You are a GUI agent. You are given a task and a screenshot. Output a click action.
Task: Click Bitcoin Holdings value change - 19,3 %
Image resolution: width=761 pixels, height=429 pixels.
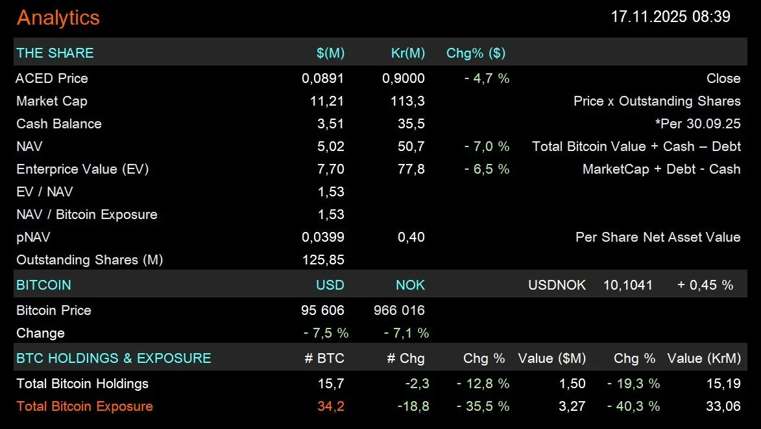[x=634, y=384]
